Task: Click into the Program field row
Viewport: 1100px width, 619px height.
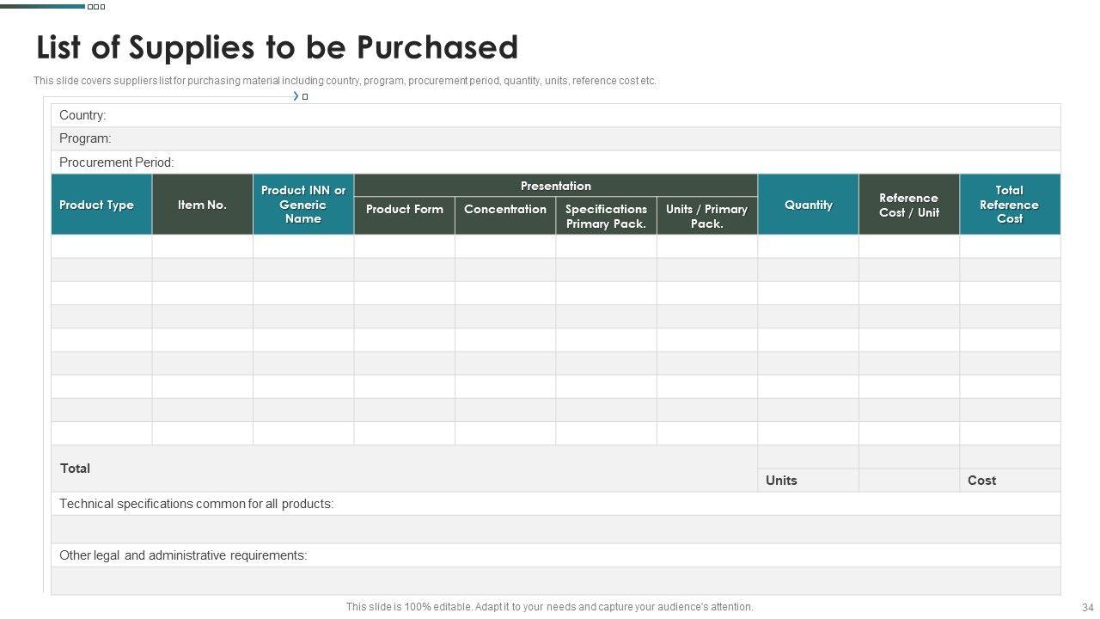Action: click(555, 138)
